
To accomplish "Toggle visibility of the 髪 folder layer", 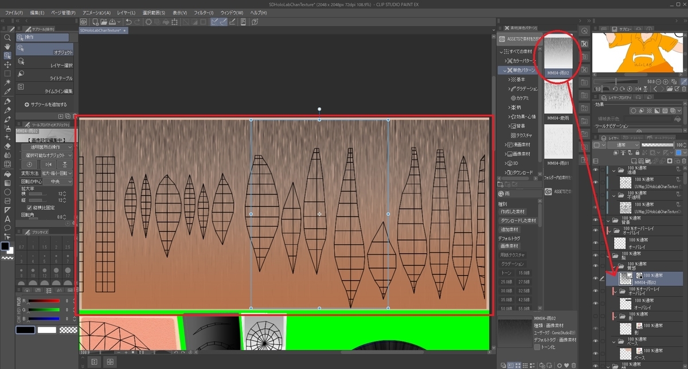I will point(595,254).
